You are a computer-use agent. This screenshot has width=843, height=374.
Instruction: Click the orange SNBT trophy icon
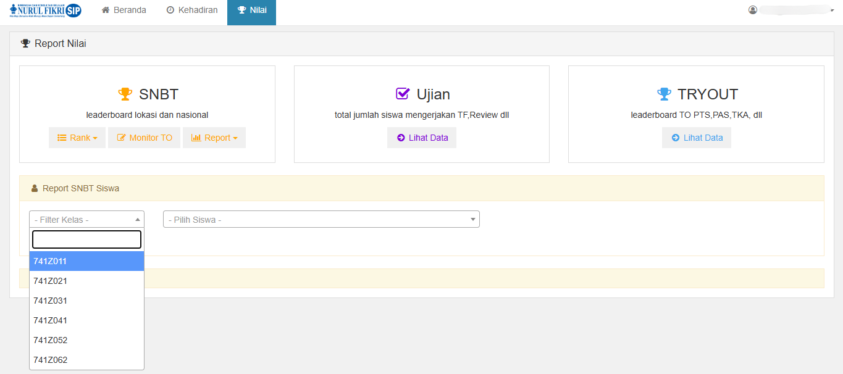click(125, 94)
